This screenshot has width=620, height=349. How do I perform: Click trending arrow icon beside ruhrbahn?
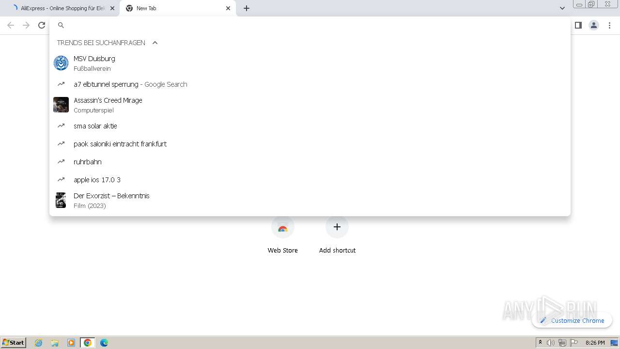61,161
